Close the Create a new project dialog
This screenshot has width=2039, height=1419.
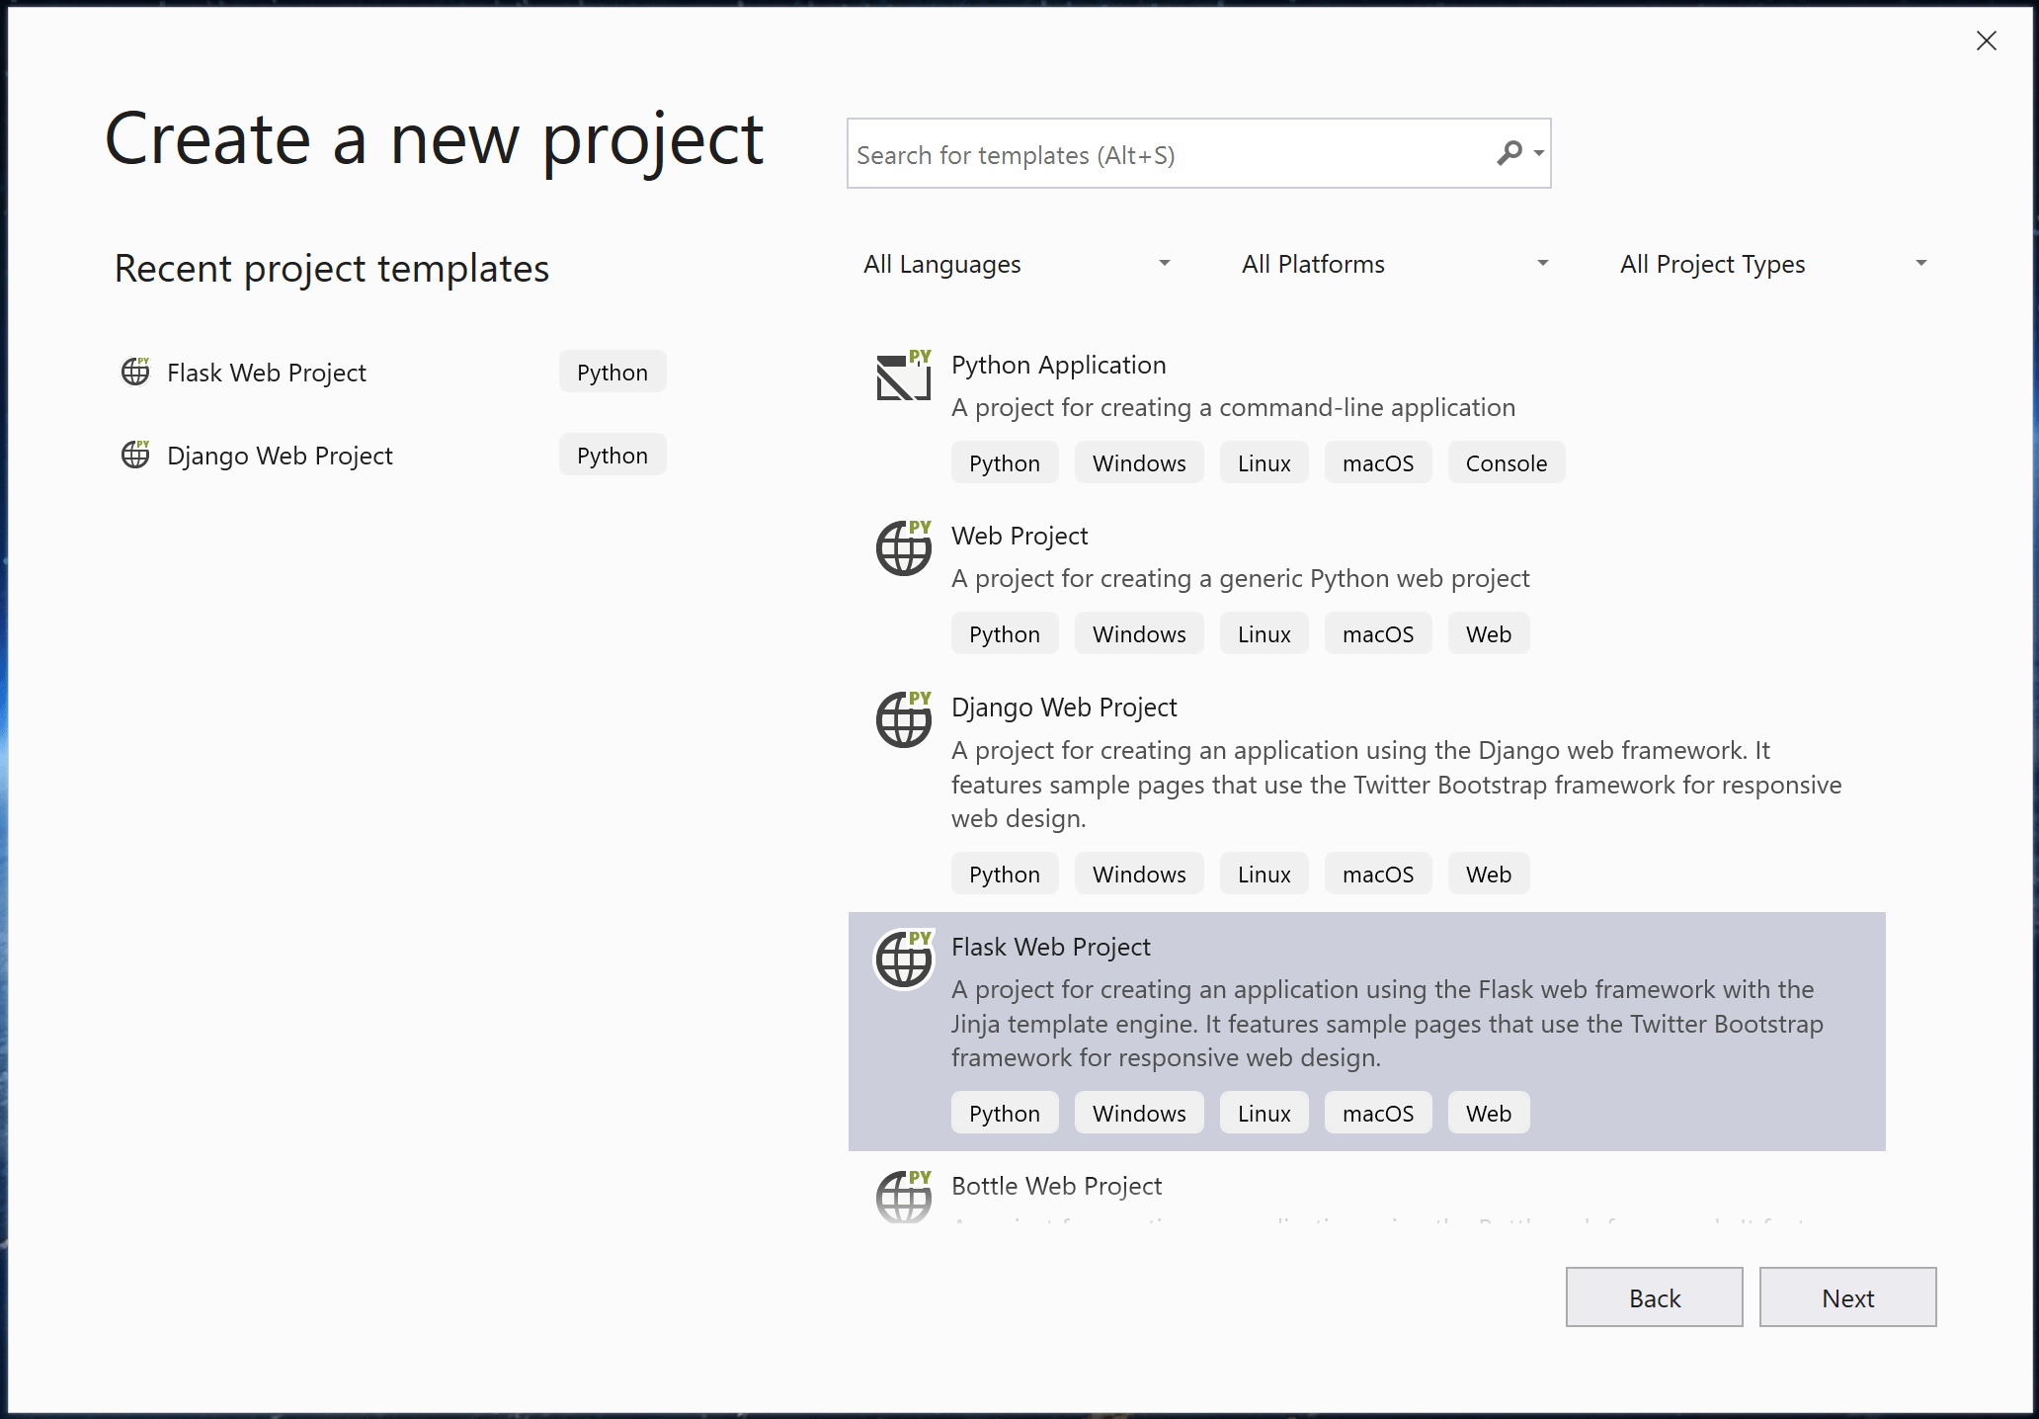point(1986,41)
